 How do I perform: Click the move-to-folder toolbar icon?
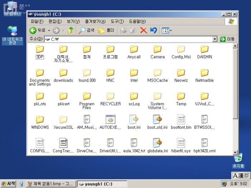(x=123, y=30)
